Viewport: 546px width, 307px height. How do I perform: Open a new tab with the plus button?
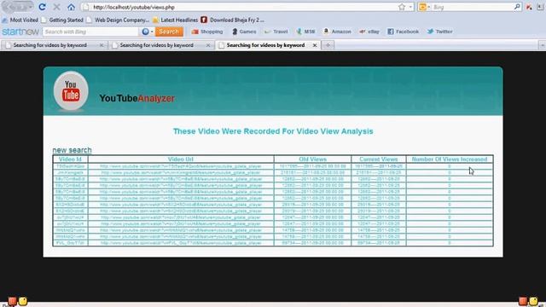pos(328,45)
